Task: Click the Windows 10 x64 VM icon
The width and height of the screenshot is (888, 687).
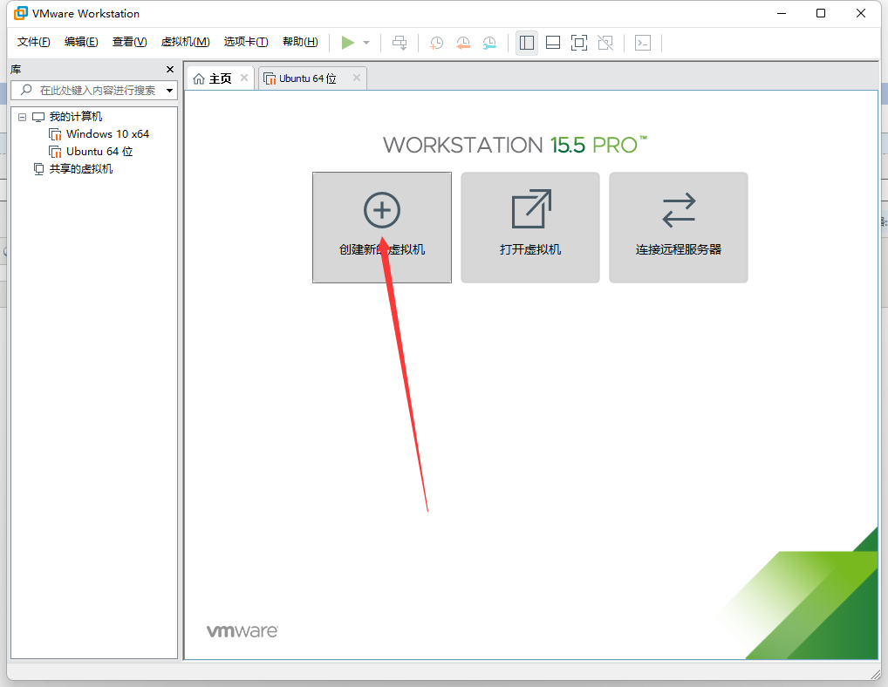Action: pyautogui.click(x=55, y=134)
